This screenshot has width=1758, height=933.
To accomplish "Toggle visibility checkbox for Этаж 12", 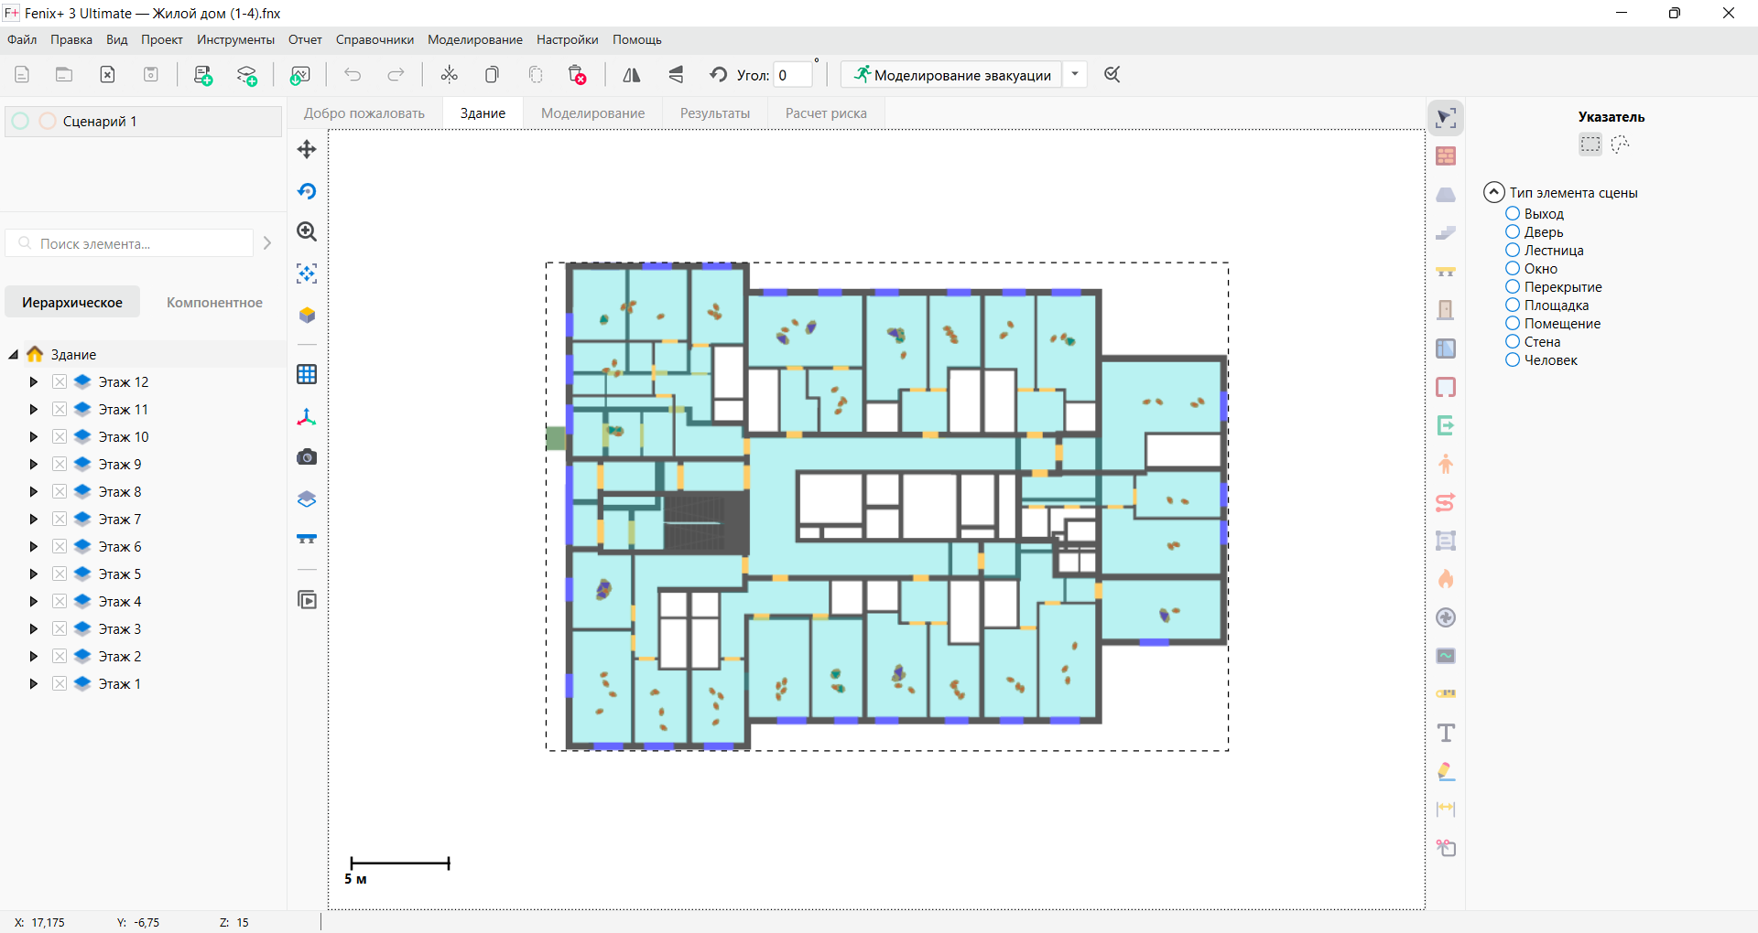I will (60, 382).
